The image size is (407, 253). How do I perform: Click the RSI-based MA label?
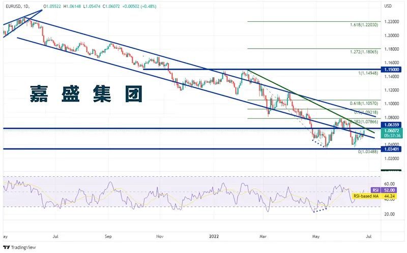pos(366,196)
